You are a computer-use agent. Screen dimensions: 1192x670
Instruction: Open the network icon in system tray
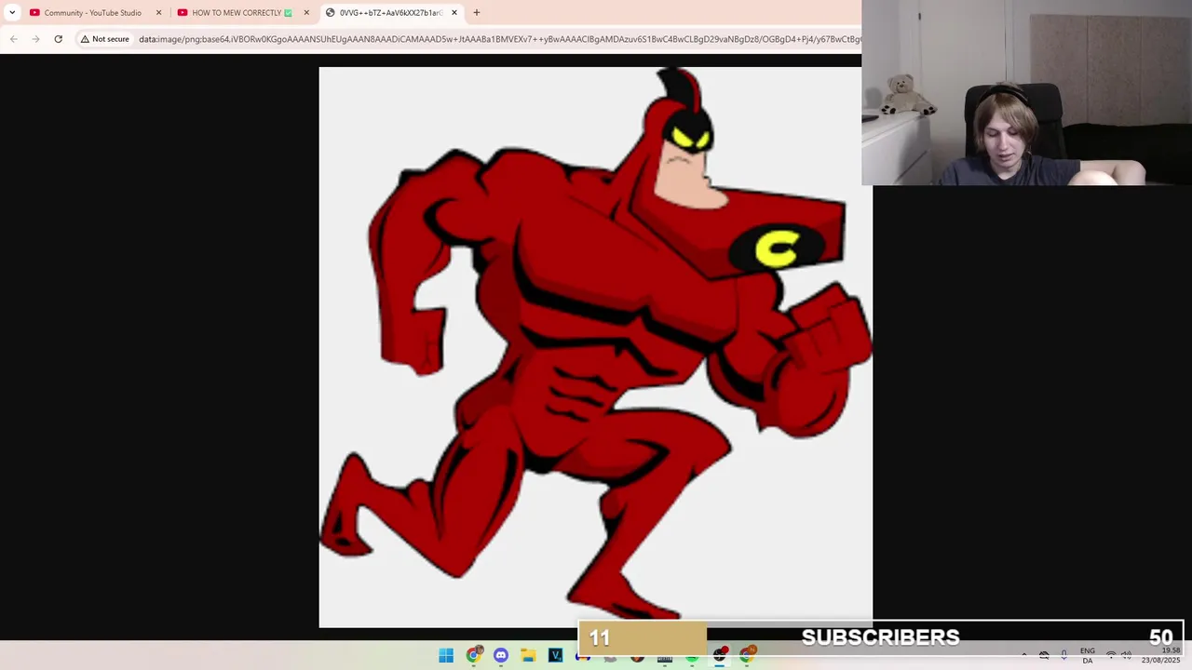point(1110,656)
